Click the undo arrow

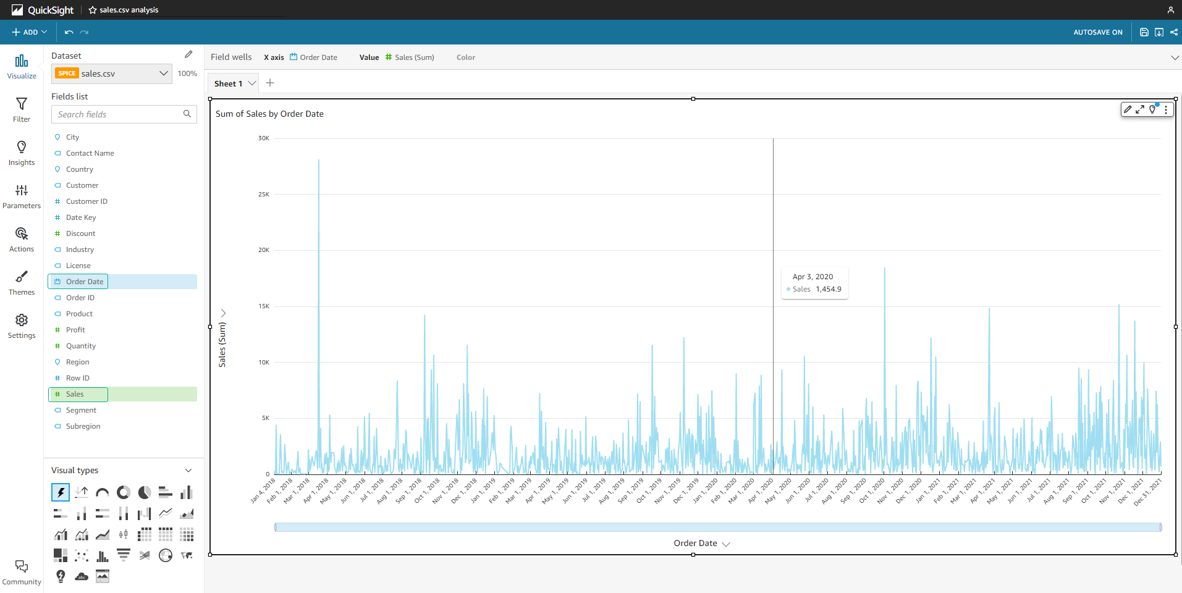[69, 32]
